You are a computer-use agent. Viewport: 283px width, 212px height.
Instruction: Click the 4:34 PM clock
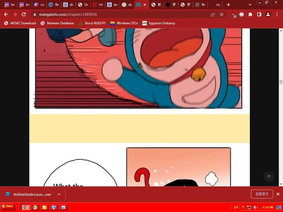pyautogui.click(x=268, y=207)
